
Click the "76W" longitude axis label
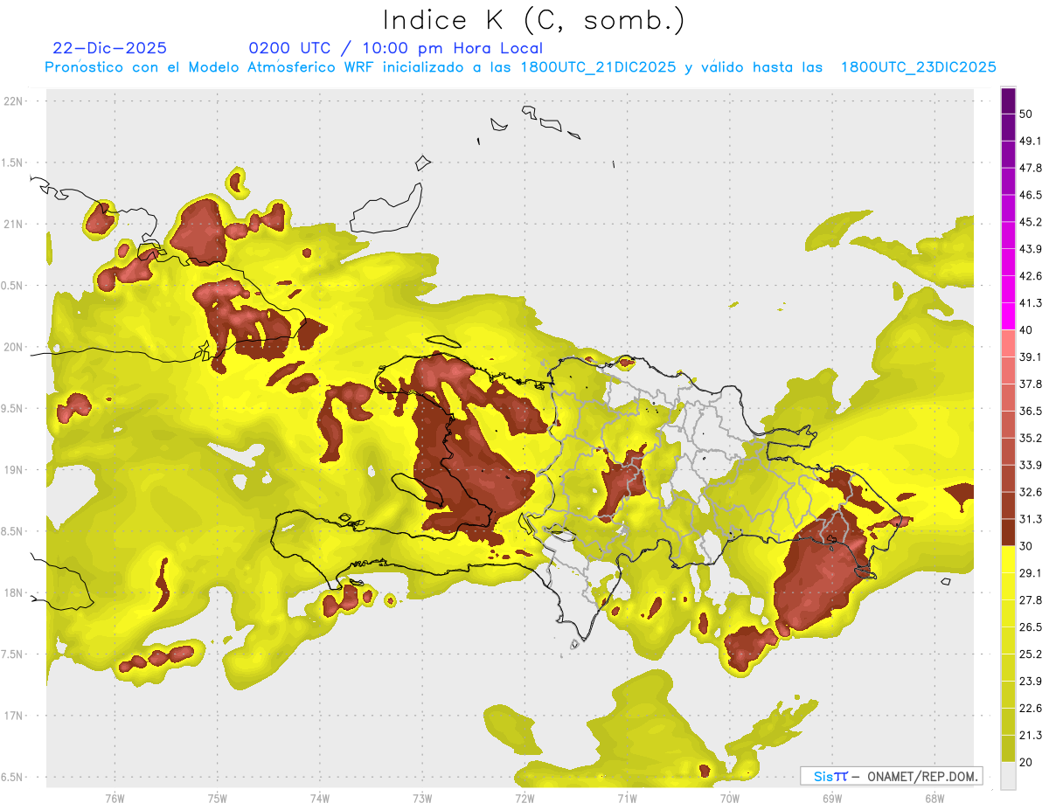click(x=115, y=800)
